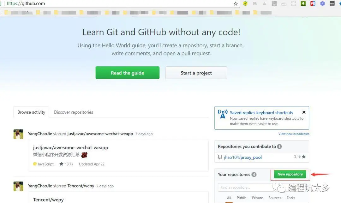This screenshot has height=203, width=341.
Task: Open justjavac/awesome-wechat-weapp link in activity line
Action: click(x=100, y=134)
